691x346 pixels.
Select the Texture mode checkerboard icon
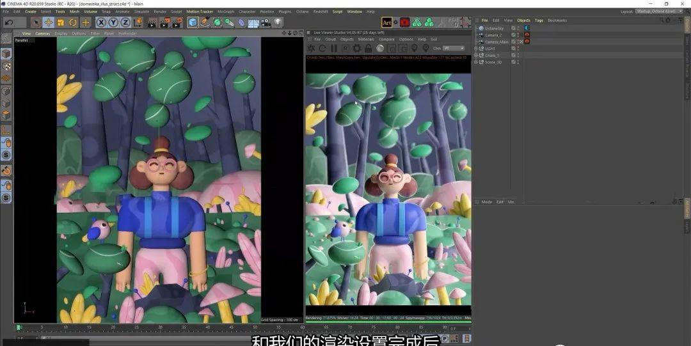6,66
